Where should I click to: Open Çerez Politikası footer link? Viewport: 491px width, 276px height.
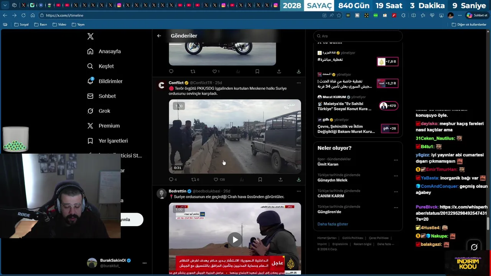click(x=379, y=238)
